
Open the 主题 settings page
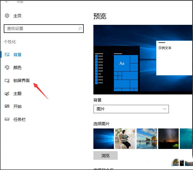pyautogui.click(x=17, y=94)
